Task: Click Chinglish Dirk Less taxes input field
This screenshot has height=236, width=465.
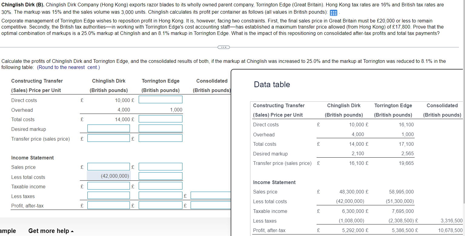Action: click(x=108, y=196)
